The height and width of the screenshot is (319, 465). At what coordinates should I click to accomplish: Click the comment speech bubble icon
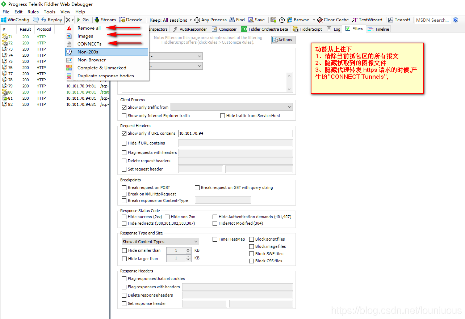[36, 20]
